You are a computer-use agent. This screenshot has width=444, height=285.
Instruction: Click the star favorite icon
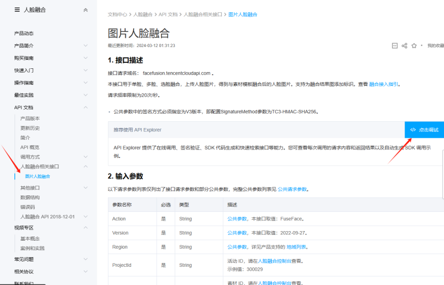(x=414, y=45)
